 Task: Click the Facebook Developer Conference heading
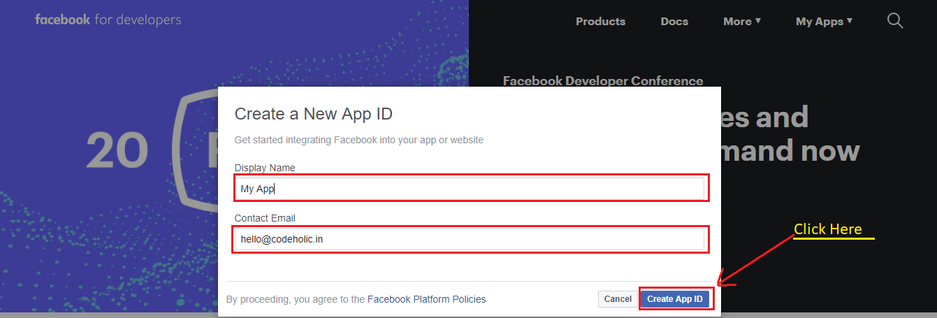coord(603,81)
